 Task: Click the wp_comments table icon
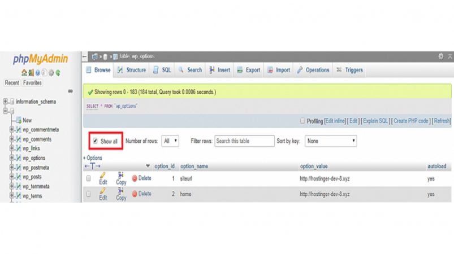pos(19,139)
